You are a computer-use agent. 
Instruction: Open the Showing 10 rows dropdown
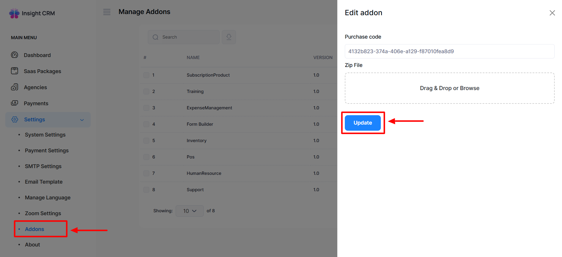coord(189,211)
